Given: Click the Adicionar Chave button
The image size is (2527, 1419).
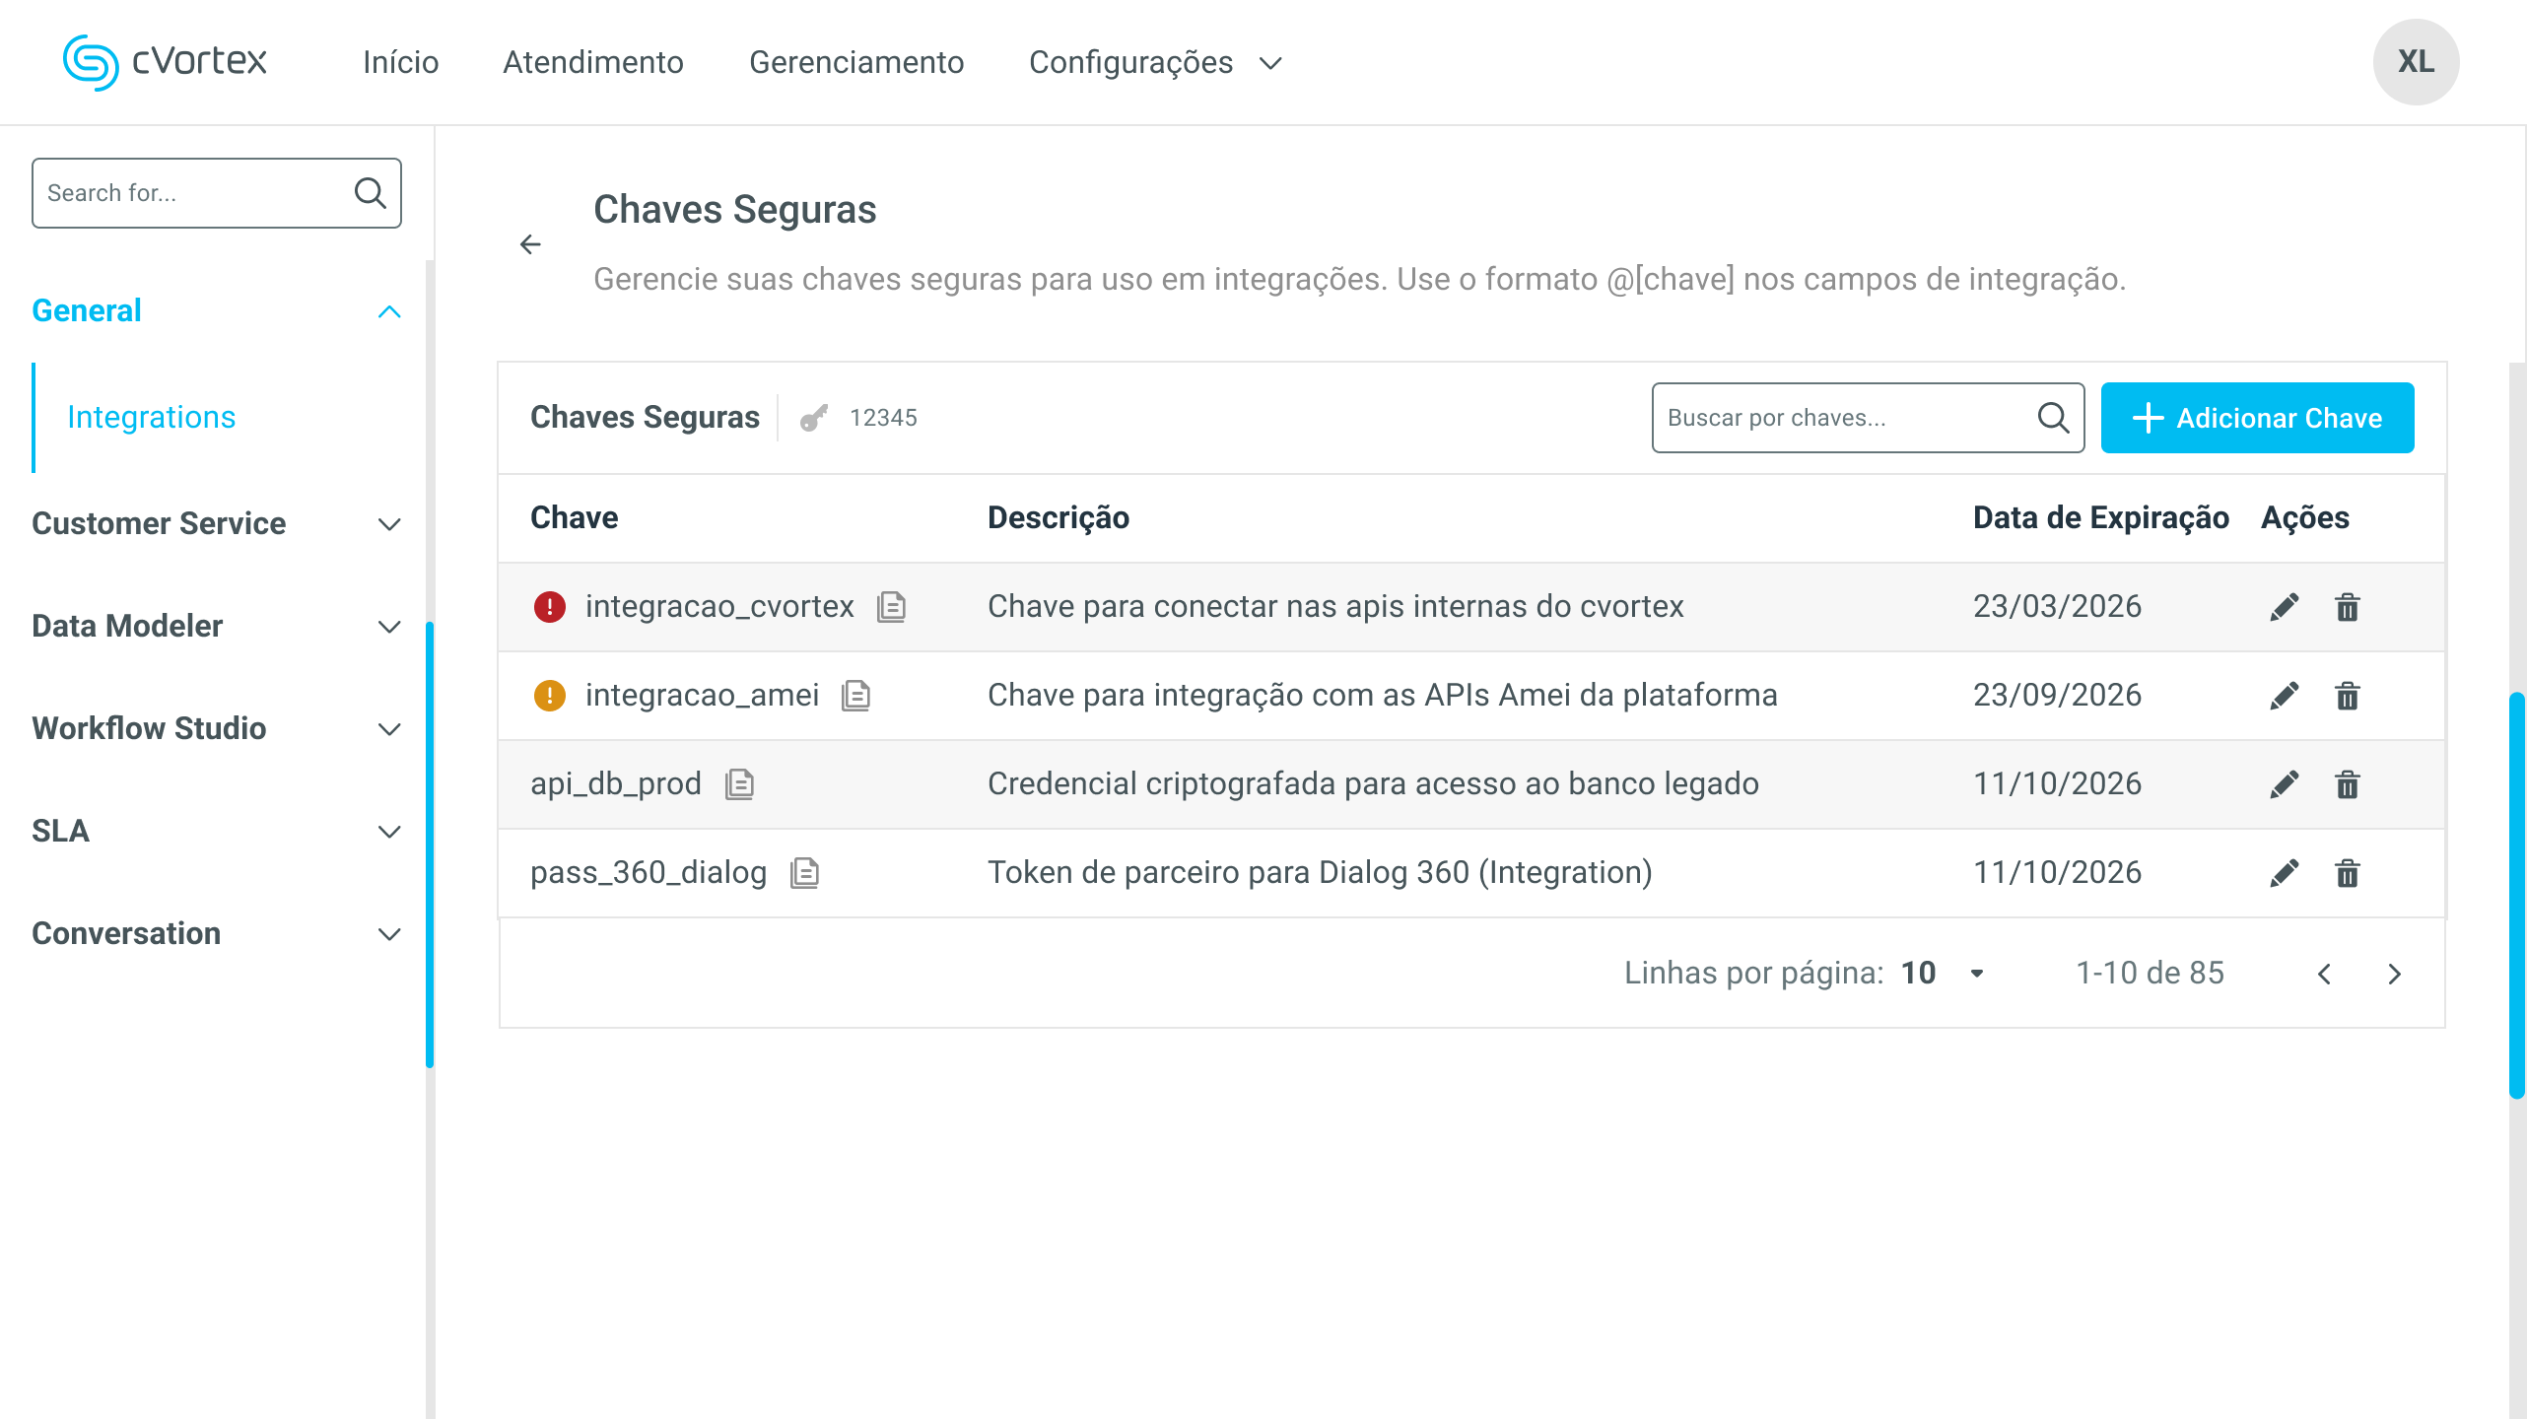Looking at the screenshot, I should (x=2257, y=418).
